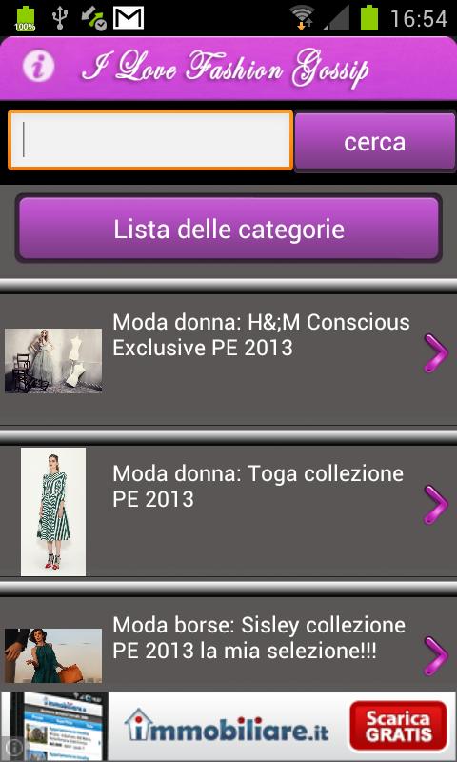Click Scarica GRATIS on Immobiliare ad
The image size is (457, 762).
click(x=398, y=726)
